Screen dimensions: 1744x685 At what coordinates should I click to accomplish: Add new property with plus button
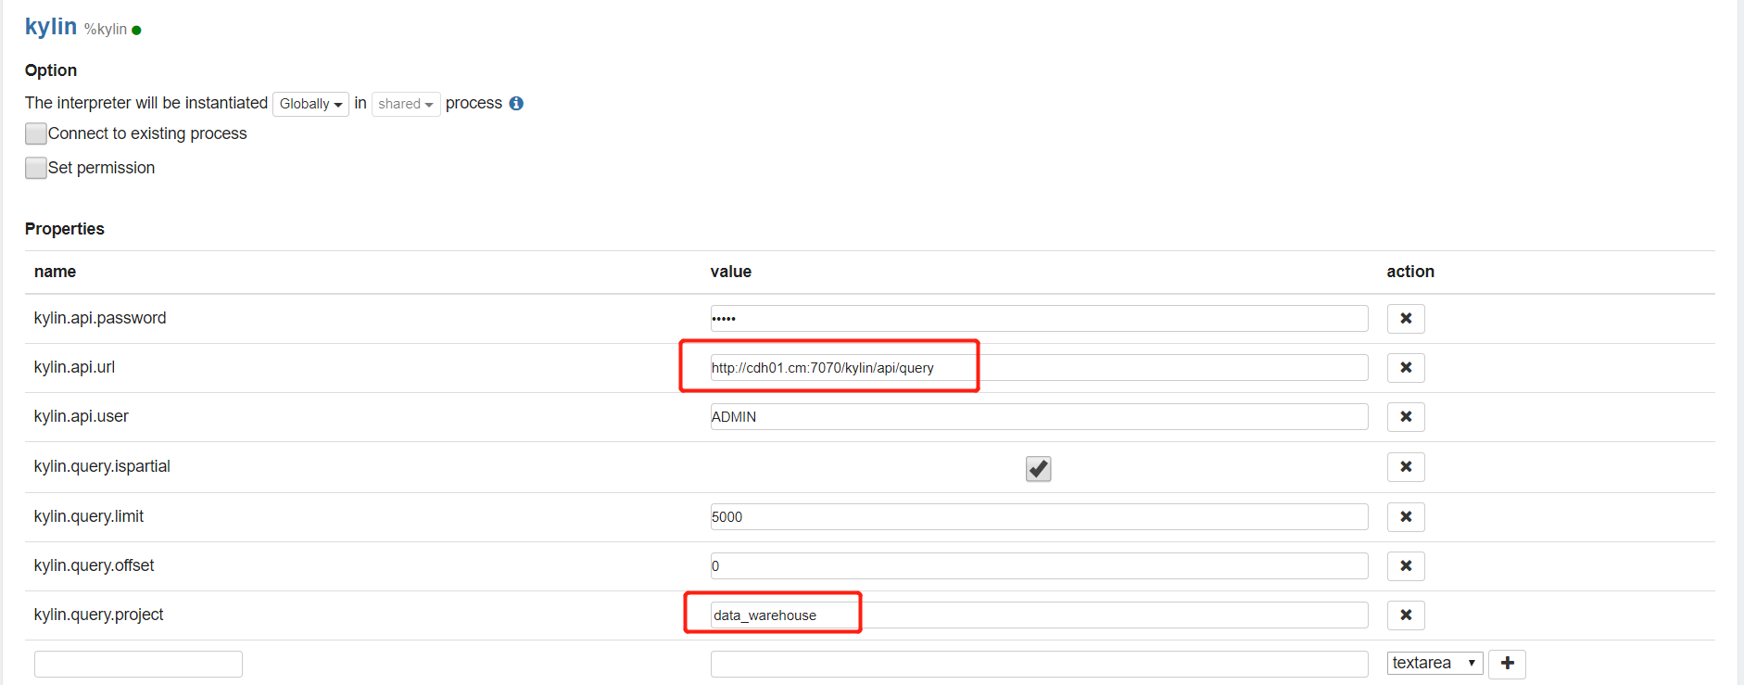click(1507, 664)
